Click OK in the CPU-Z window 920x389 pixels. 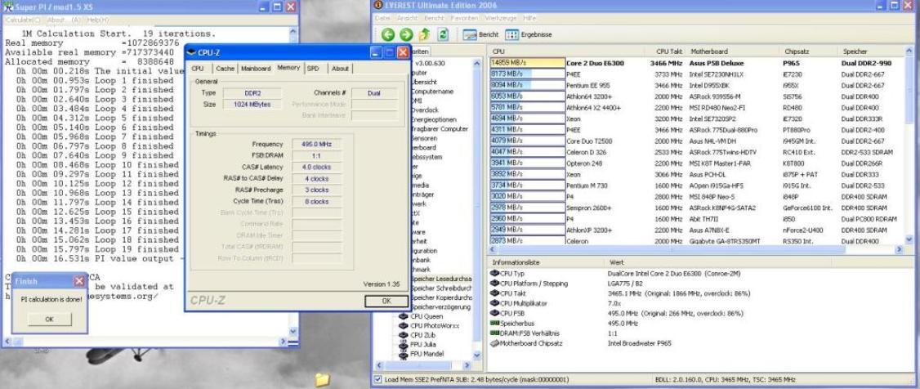click(386, 301)
